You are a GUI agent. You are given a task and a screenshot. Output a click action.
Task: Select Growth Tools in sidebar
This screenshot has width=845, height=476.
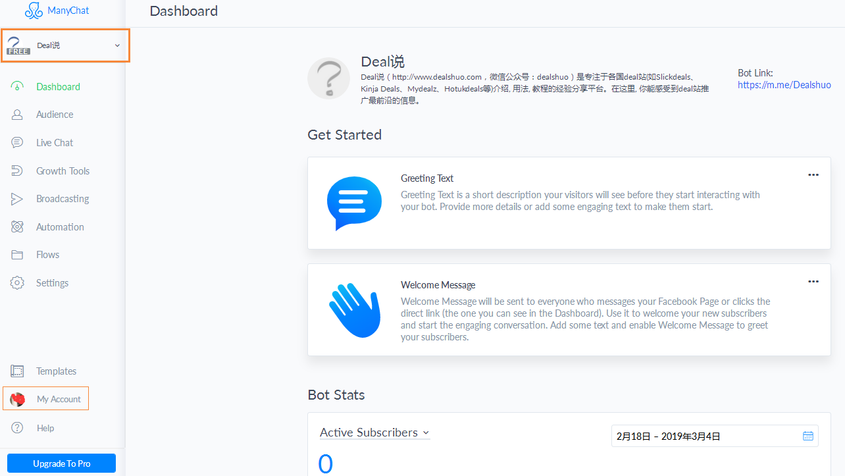63,171
